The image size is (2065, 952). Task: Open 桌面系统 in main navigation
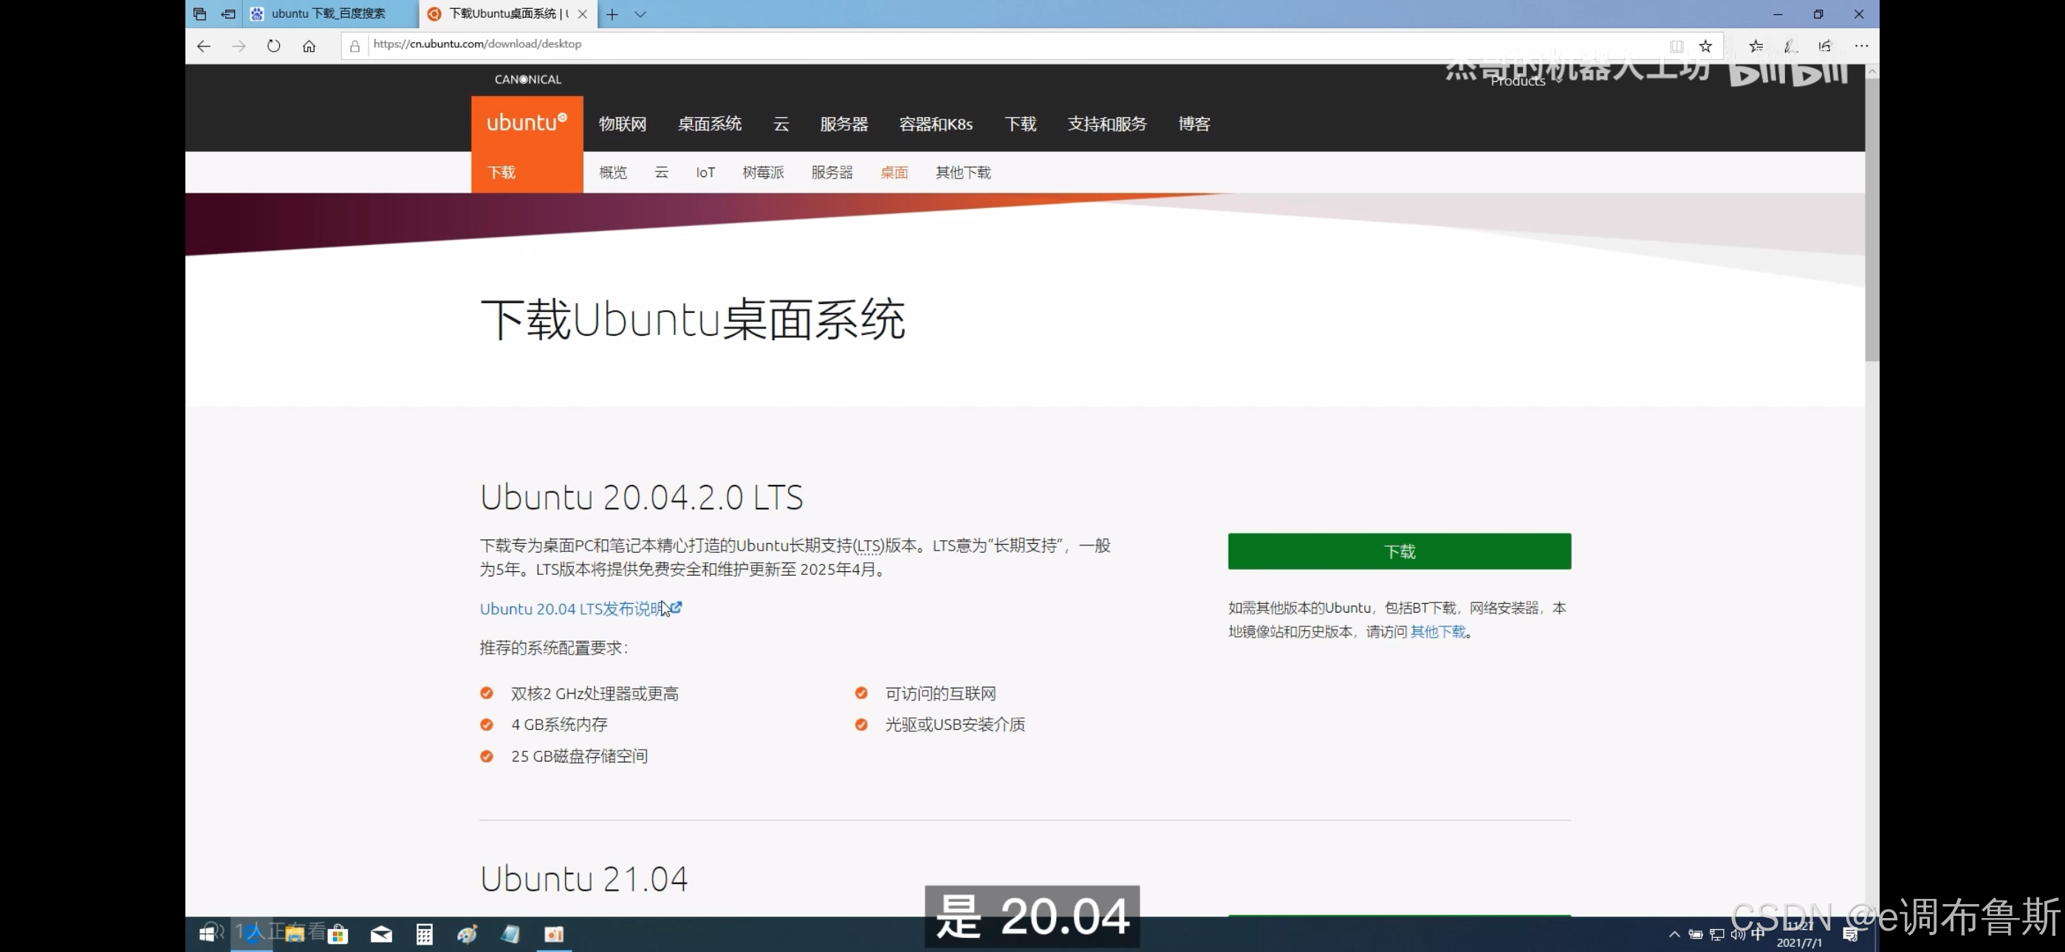710,123
